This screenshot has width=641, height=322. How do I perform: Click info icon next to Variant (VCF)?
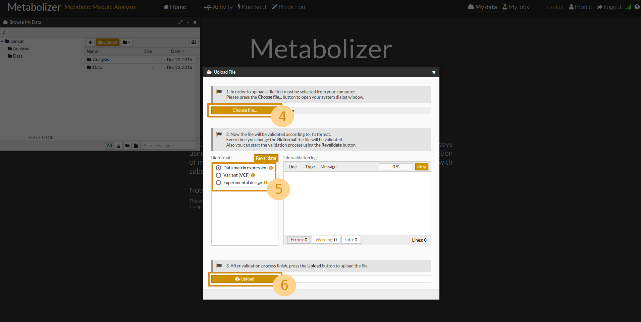(253, 175)
